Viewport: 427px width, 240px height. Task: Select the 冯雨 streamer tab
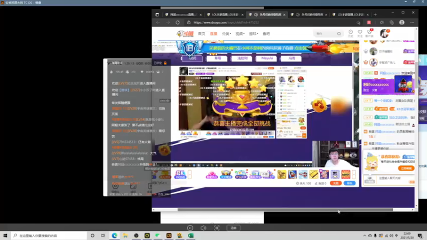(x=291, y=58)
